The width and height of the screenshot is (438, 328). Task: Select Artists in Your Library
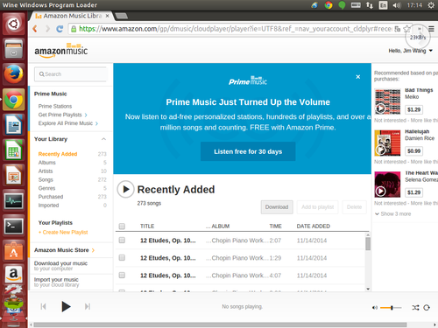tap(46, 171)
